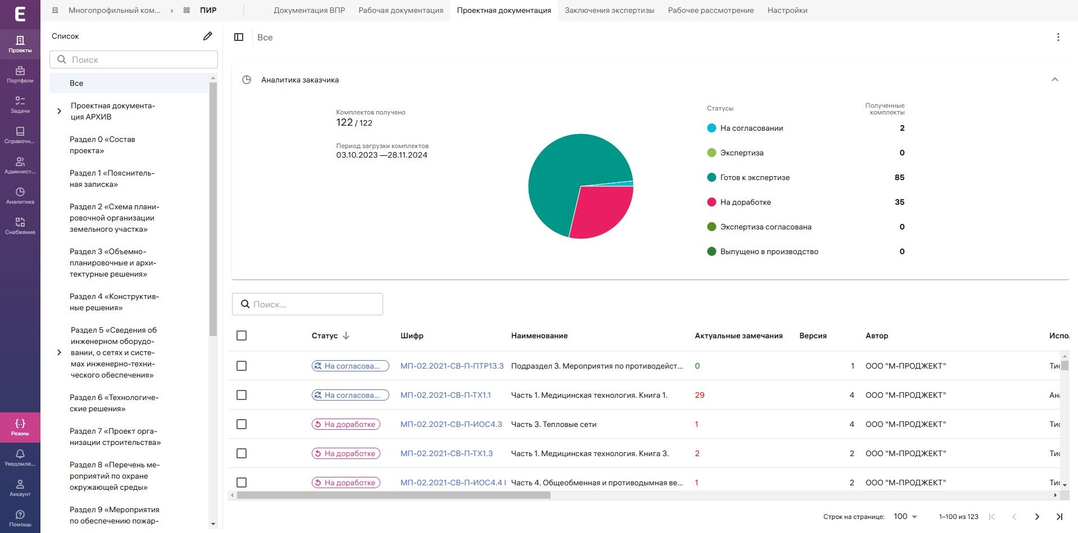1078x533 pixels.
Task: Open document link МП-02.2021-СВ-П-ПТР13.3
Action: pyautogui.click(x=452, y=366)
